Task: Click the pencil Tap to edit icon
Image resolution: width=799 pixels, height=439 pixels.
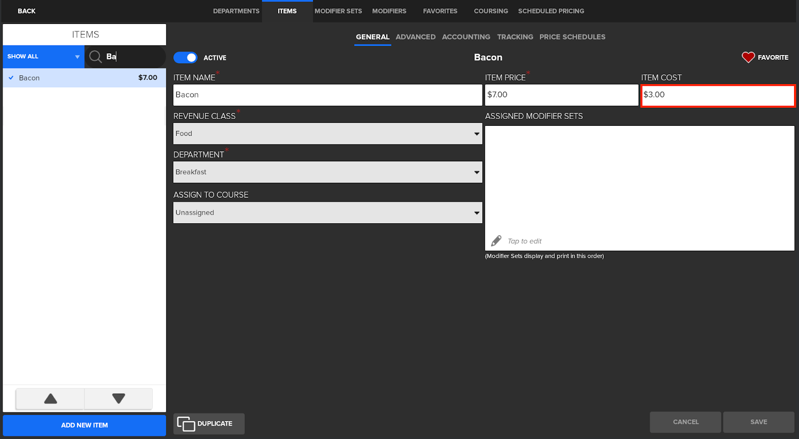Action: tap(496, 241)
